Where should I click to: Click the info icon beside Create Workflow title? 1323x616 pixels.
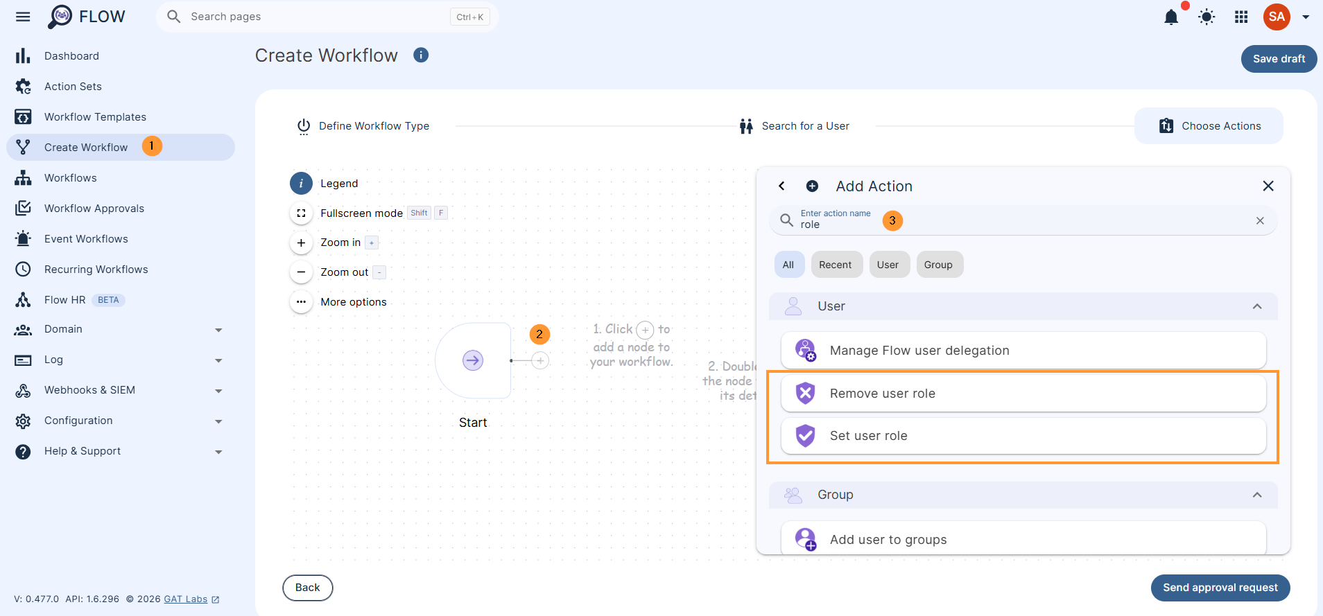click(x=421, y=55)
